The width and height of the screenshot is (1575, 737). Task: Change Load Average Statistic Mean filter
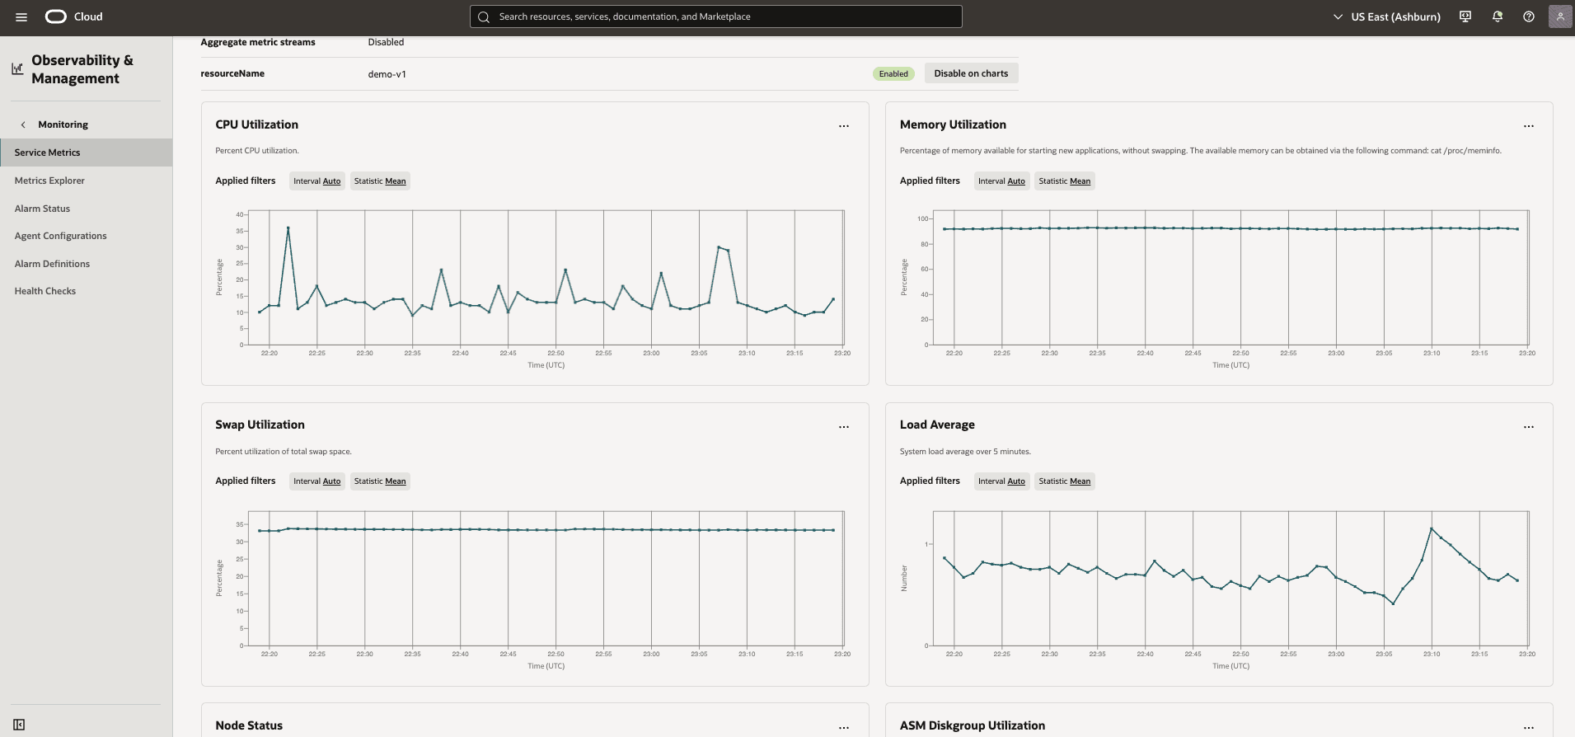click(1065, 481)
